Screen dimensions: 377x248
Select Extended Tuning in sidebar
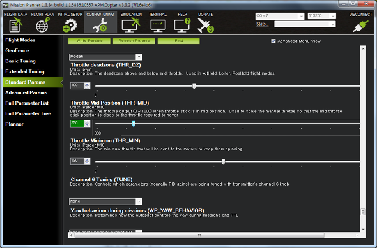(x=25, y=71)
